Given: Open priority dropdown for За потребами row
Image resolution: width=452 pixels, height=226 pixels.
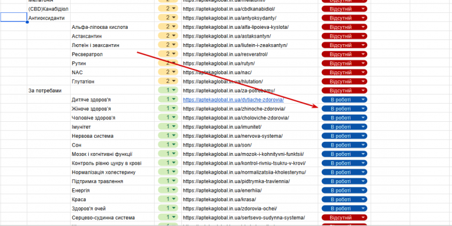Looking at the screenshot, I should [168, 91].
